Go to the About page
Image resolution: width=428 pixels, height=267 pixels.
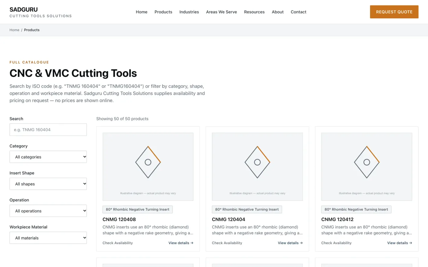[x=278, y=12]
